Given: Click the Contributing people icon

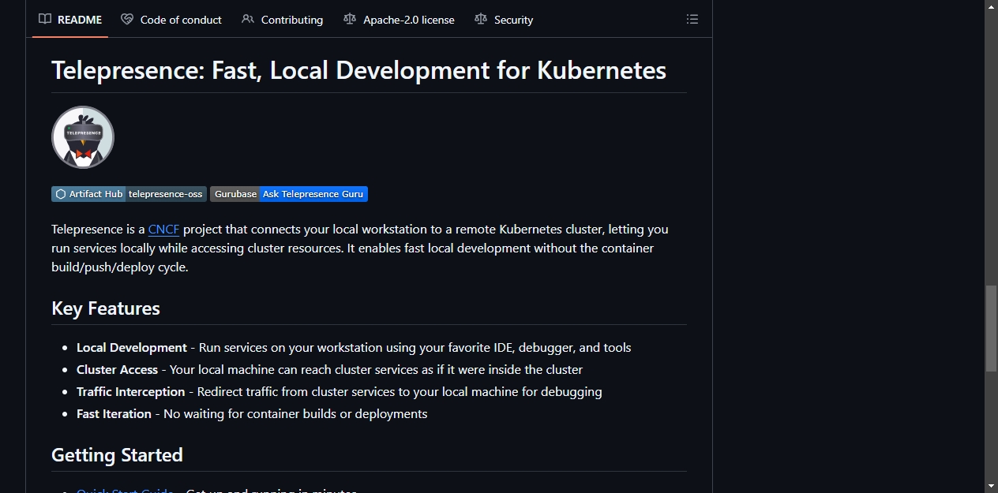Looking at the screenshot, I should 248,20.
